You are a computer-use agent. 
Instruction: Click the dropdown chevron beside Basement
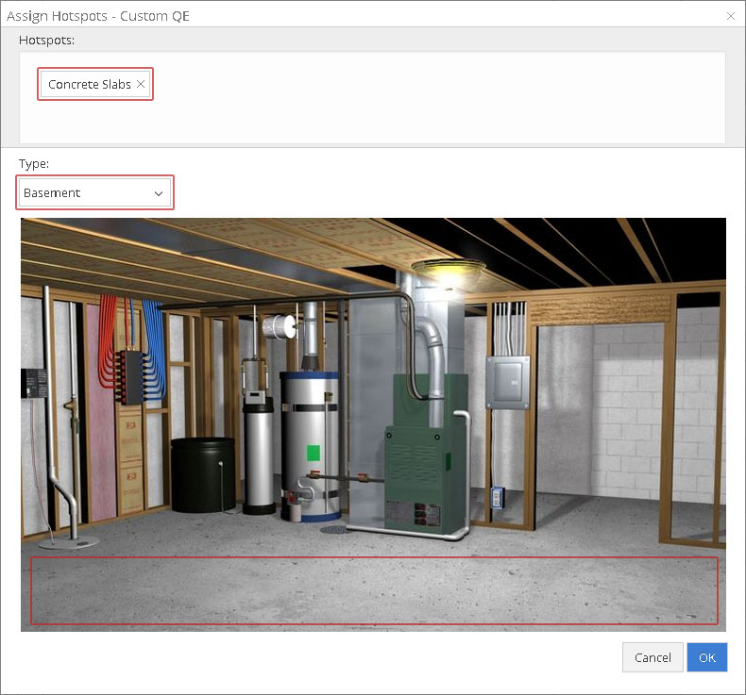click(159, 193)
